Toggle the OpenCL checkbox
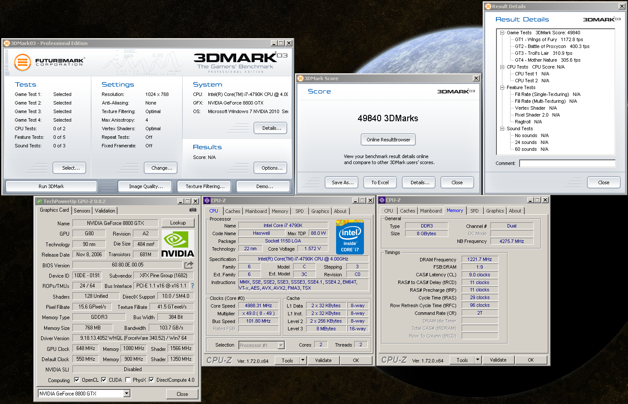 77,380
